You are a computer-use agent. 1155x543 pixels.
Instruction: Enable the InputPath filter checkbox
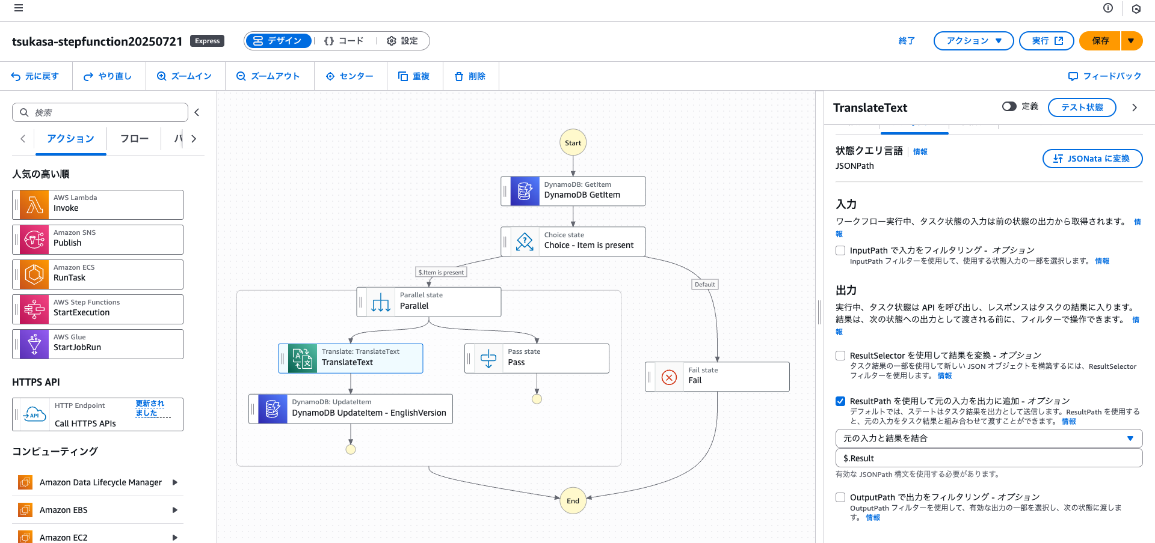pyautogui.click(x=840, y=250)
